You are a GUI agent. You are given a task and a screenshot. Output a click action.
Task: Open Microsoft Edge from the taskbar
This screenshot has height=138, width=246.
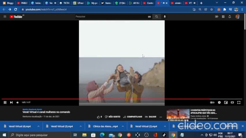pos(102,135)
